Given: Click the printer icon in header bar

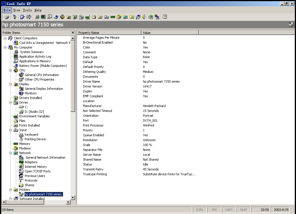Looking at the screenshot, I should (x=291, y=25).
